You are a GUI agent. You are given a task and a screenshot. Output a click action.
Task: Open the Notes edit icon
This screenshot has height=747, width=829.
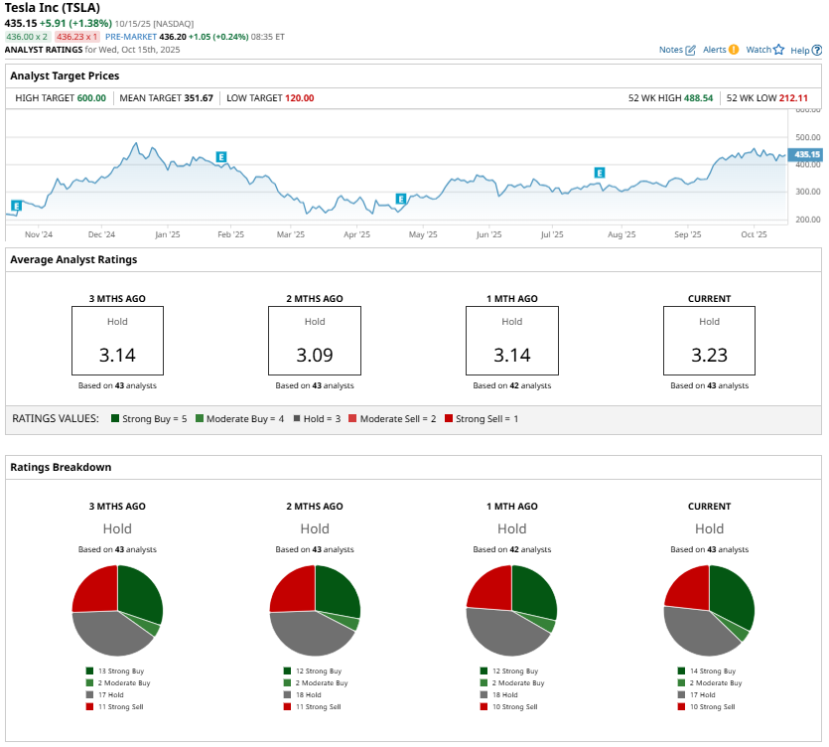coord(690,50)
